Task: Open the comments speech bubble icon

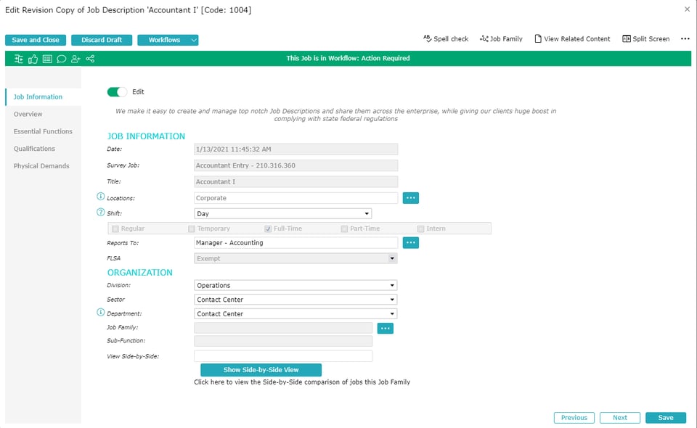Action: pyautogui.click(x=62, y=59)
